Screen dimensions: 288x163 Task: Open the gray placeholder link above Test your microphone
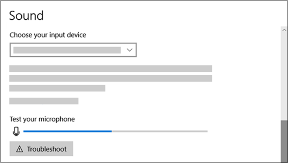pyautogui.click(x=44, y=101)
